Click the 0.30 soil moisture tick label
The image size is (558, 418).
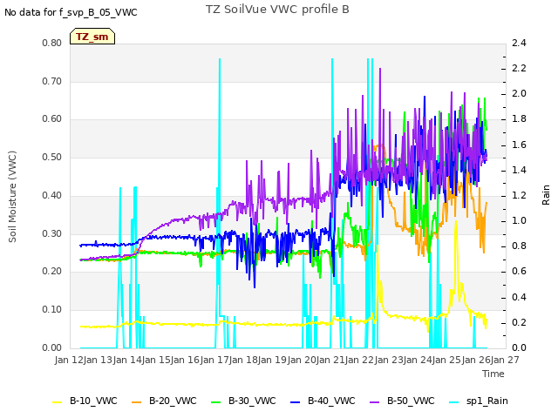[52, 234]
